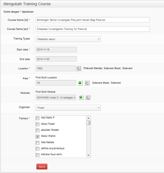Uncheck the Abdul Wahid trainer checkbox

tap(37, 137)
